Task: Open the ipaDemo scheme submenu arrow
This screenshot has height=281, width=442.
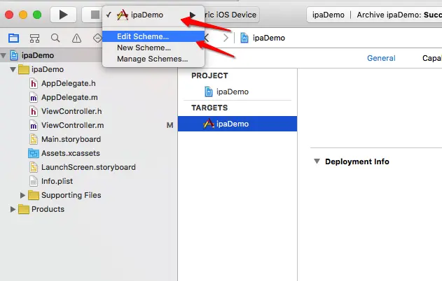Action: pos(193,15)
